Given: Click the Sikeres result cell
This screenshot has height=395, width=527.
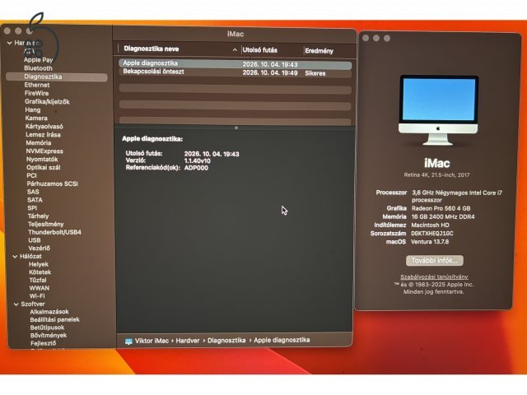Looking at the screenshot, I should point(315,73).
